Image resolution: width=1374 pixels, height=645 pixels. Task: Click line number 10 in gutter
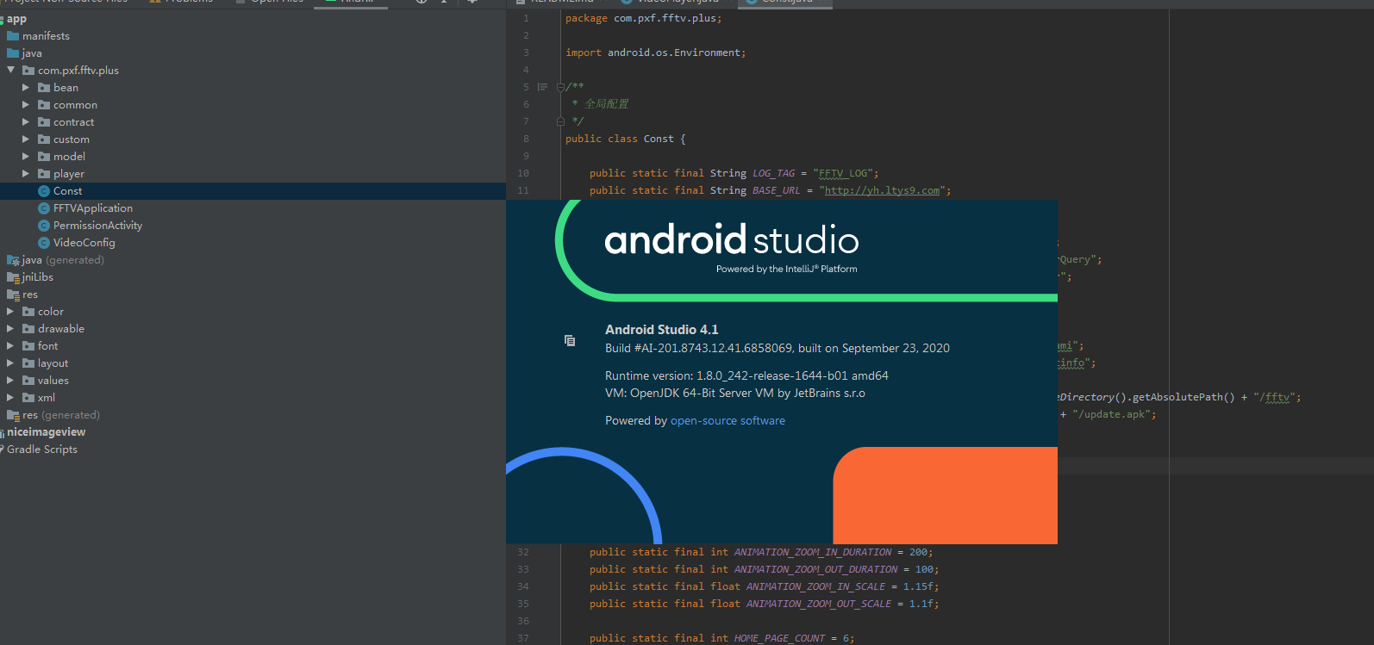coord(523,173)
